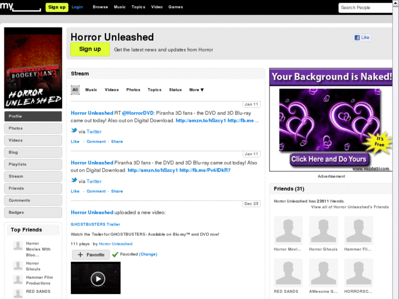Image resolution: width=399 pixels, height=299 pixels.
Task: Click Horror Unleashed author link under video plays
Action: pos(116,244)
